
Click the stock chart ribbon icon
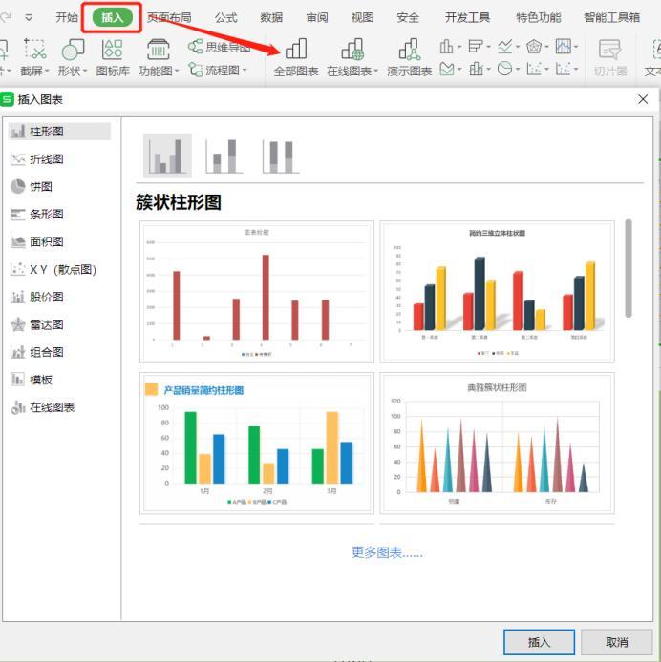(x=563, y=46)
